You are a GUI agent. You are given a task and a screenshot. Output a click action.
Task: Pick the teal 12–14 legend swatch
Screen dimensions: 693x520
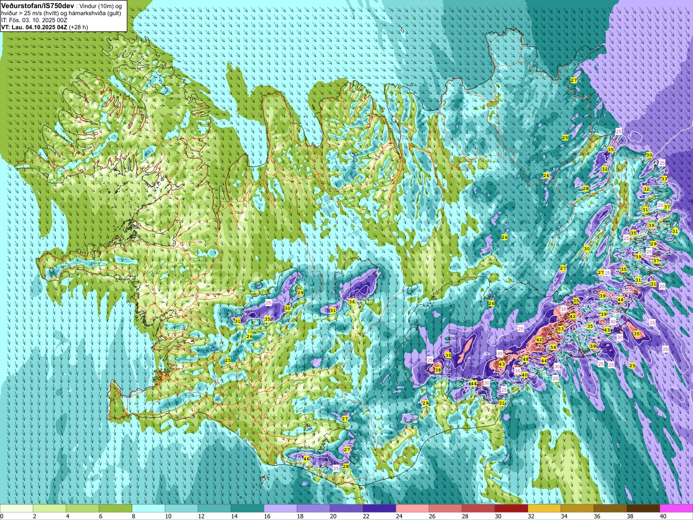click(x=215, y=509)
